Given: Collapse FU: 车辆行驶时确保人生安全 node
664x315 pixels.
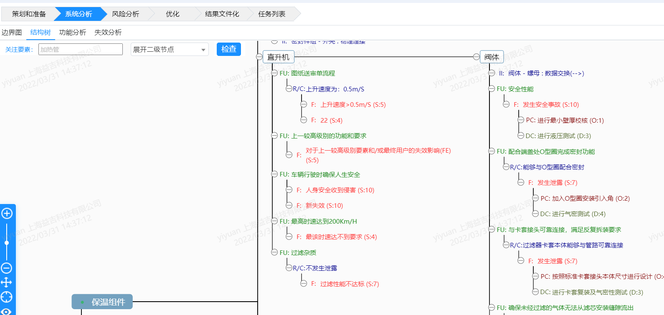Looking at the screenshot, I should 274,174.
